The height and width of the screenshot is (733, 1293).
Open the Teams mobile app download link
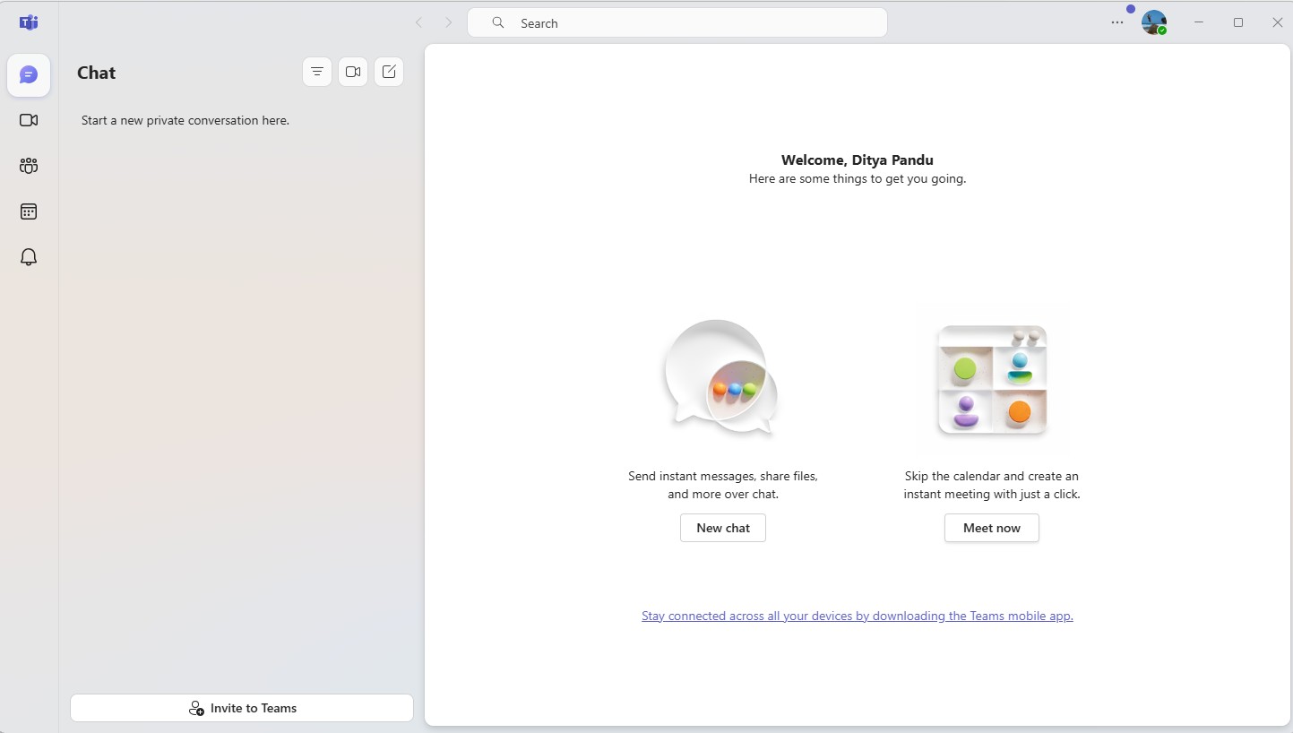coord(858,616)
